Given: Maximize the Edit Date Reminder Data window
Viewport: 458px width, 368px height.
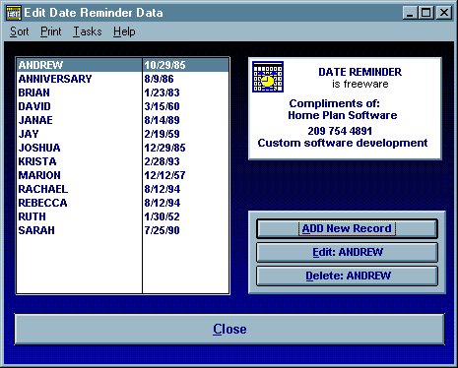Looking at the screenshot, I should click(426, 13).
